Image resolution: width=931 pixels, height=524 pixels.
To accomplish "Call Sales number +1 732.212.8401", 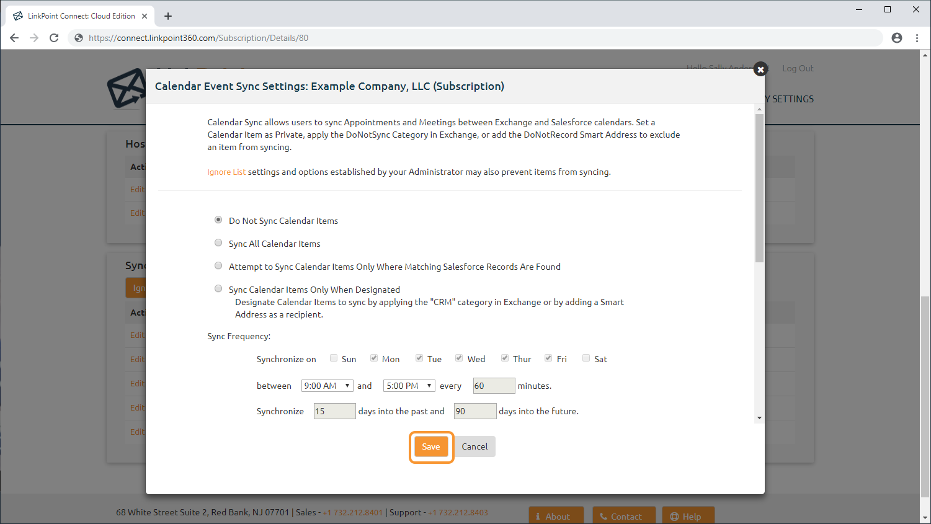I will (x=353, y=512).
